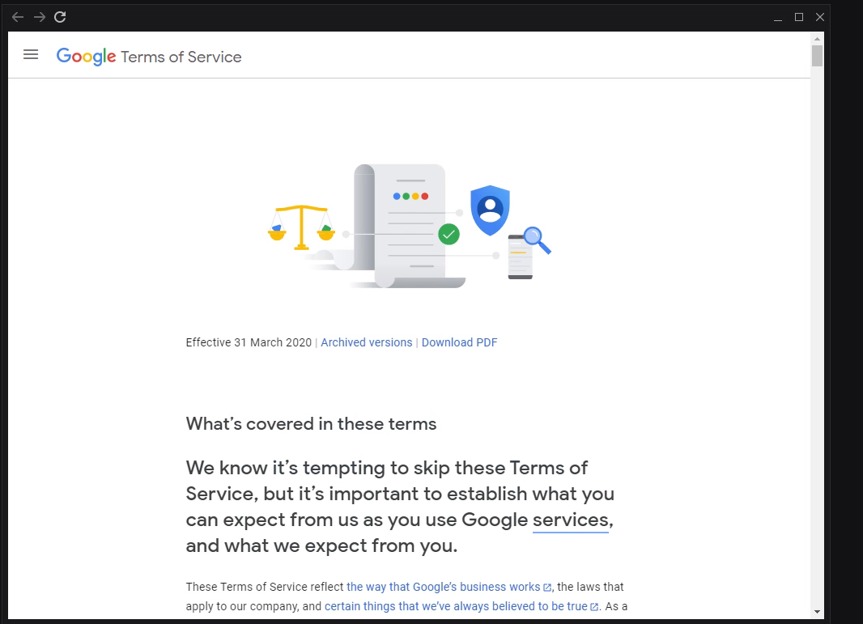Image resolution: width=863 pixels, height=624 pixels.
Task: Click the yellow balance scales illustration
Action: click(301, 227)
